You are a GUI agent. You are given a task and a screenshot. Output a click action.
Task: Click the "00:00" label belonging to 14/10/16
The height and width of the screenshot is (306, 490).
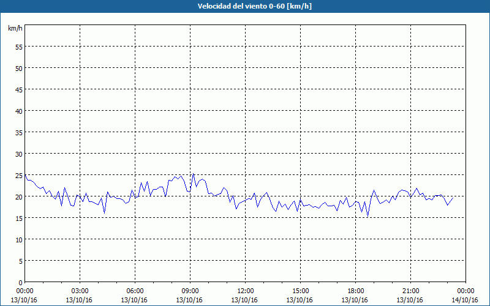pos(466,291)
